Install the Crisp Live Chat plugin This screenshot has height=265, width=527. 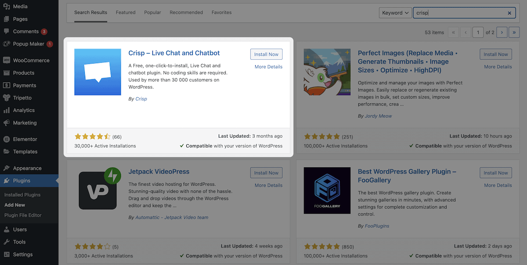click(266, 54)
